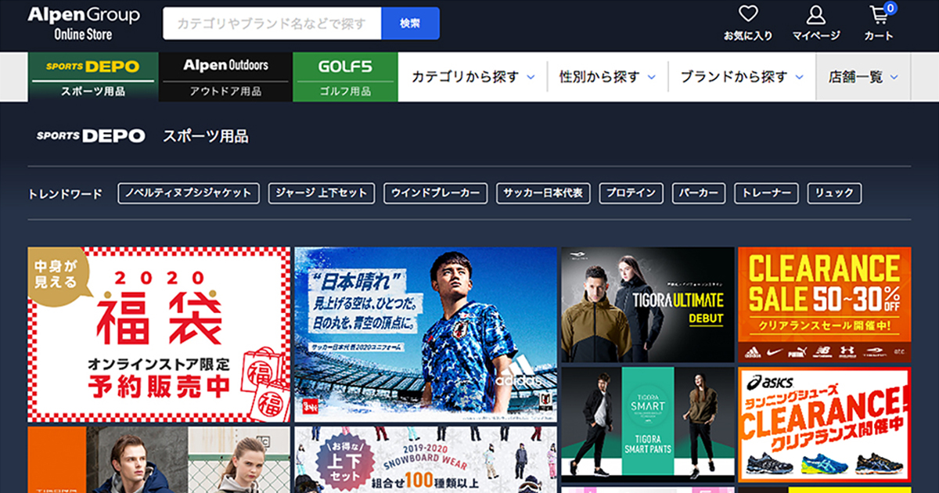Image resolution: width=939 pixels, height=493 pixels.
Task: Open the 店舗一覧 dropdown menu
Action: (x=863, y=77)
